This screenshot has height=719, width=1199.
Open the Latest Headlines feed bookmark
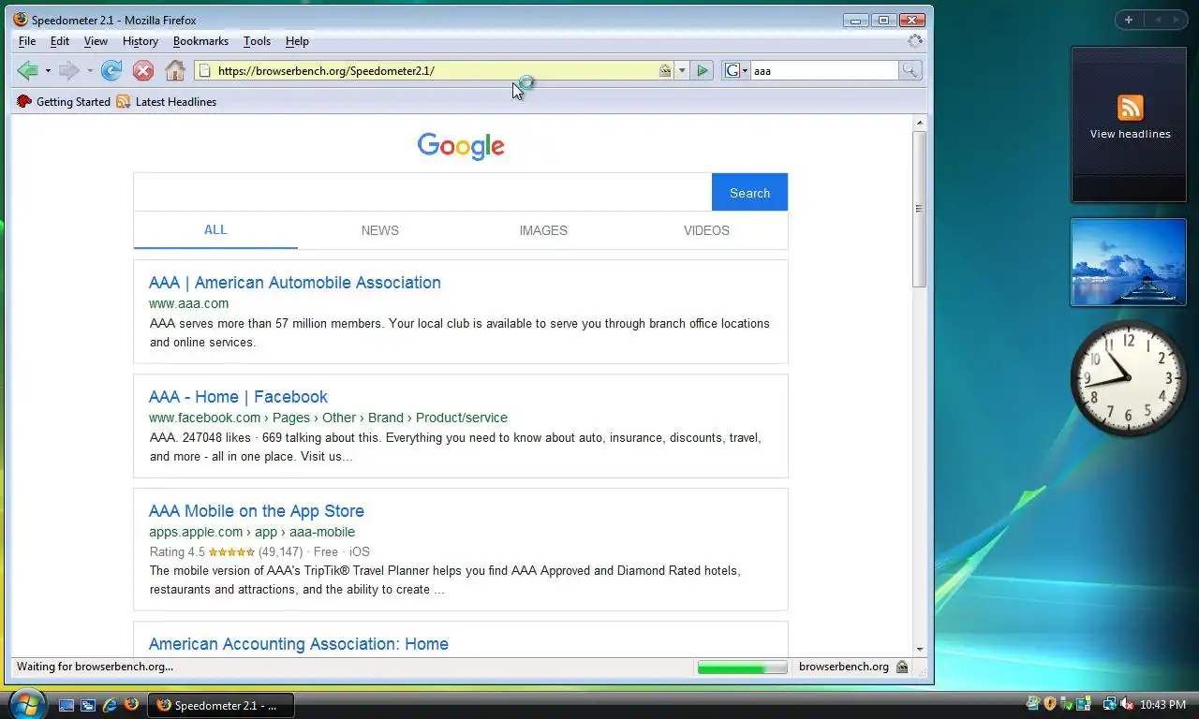pos(167,102)
